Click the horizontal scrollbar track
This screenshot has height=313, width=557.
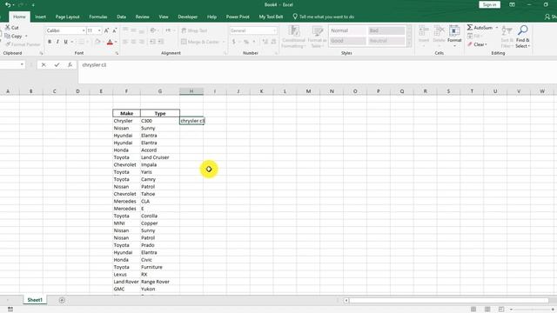click(x=449, y=301)
